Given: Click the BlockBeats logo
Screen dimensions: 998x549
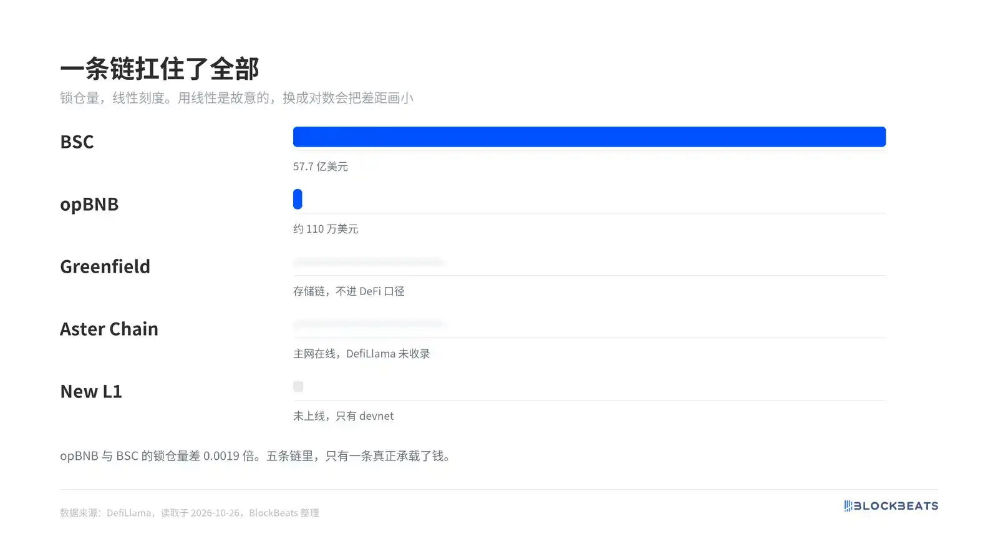Looking at the screenshot, I should click(891, 506).
